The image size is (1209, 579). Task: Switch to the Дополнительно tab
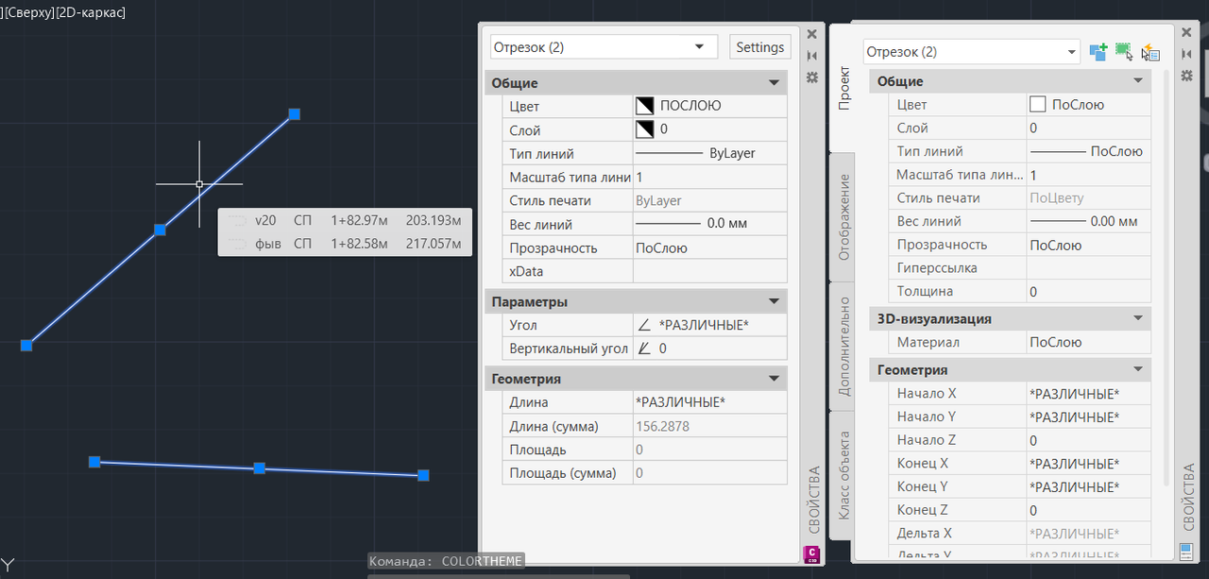843,347
